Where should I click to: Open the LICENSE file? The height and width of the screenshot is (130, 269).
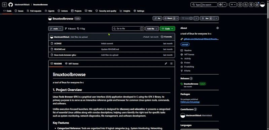58,44
